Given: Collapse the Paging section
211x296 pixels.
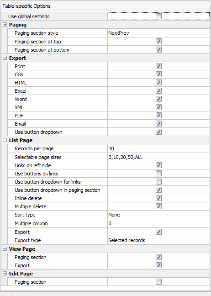Looking at the screenshot, I should point(5,25).
